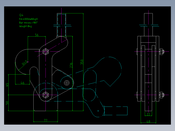
Task: Pick the "Weight:8kg" annotation
Action: coord(26,26)
